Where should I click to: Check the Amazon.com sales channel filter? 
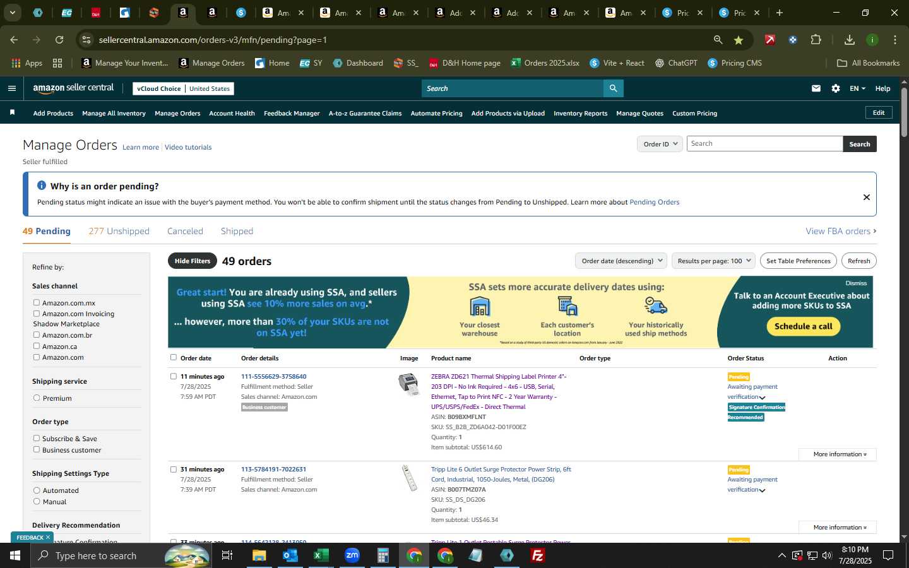37,357
